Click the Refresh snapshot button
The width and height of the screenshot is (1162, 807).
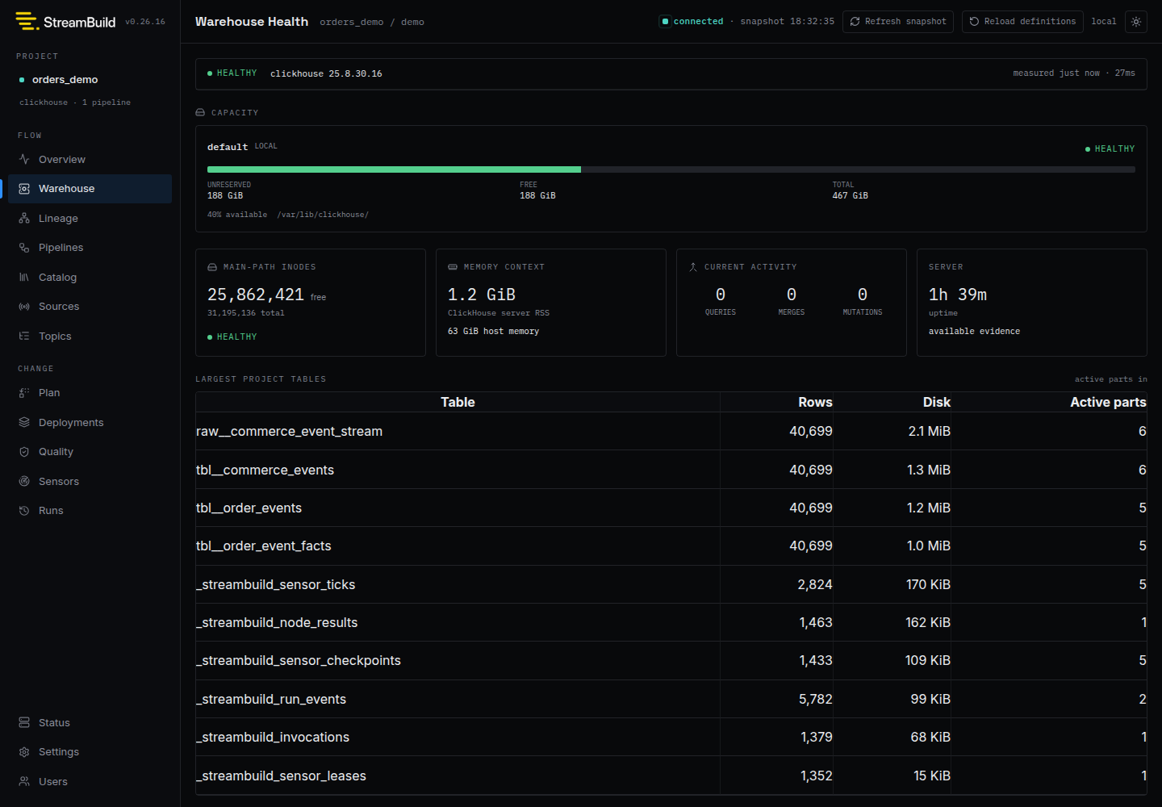click(x=898, y=22)
